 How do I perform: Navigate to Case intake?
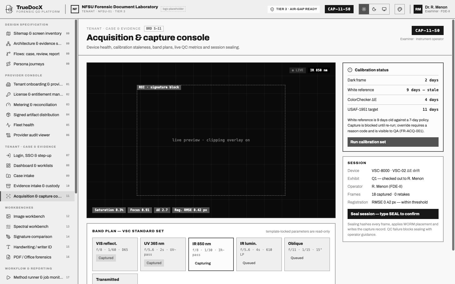(x=37, y=176)
